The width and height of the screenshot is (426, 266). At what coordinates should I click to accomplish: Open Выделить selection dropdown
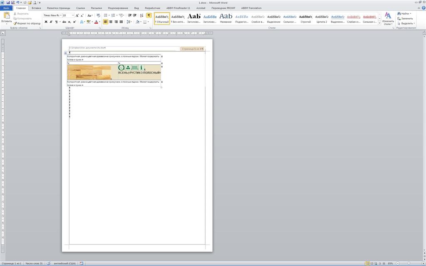pyautogui.click(x=406, y=23)
